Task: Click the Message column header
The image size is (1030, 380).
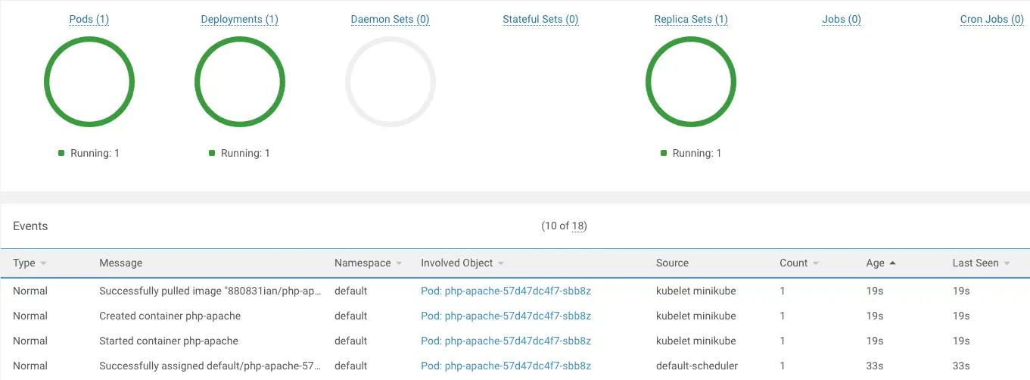Action: pyautogui.click(x=121, y=263)
